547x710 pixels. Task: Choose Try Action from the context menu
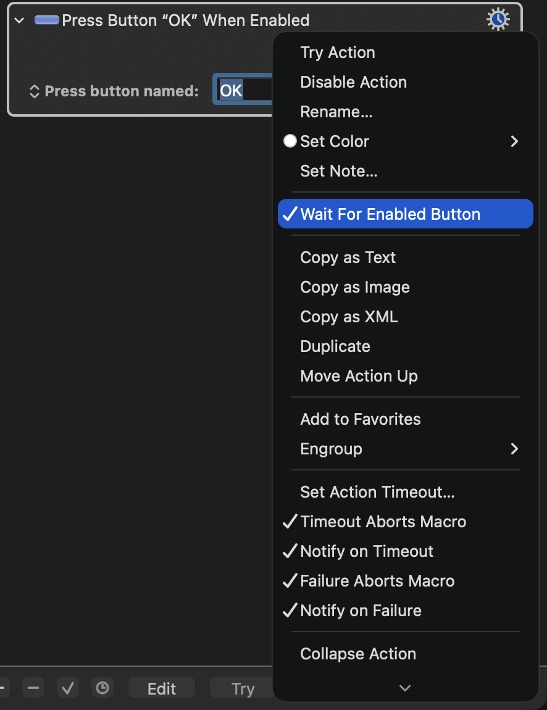point(338,52)
